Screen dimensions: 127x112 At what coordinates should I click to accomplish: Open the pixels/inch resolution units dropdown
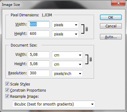pos(67,73)
